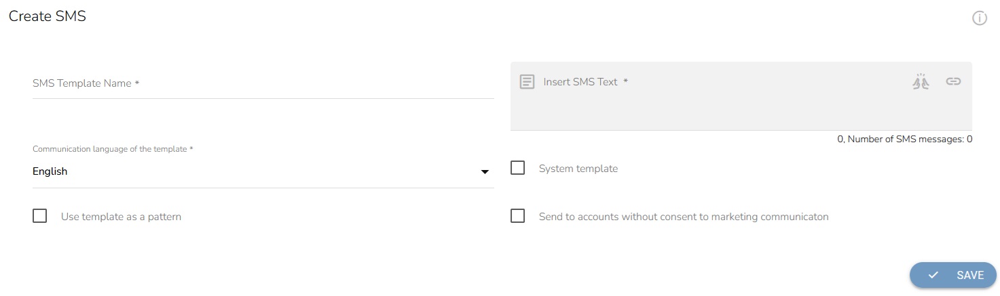Open the info icon in top-right corner
This screenshot has height=296, width=1000.
click(x=980, y=18)
